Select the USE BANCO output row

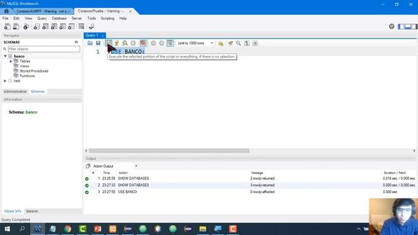click(x=250, y=192)
